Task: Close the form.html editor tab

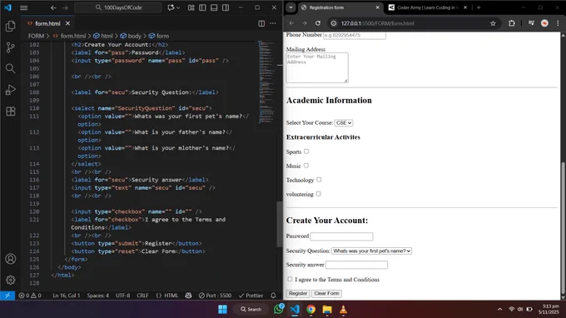Action: (68, 23)
